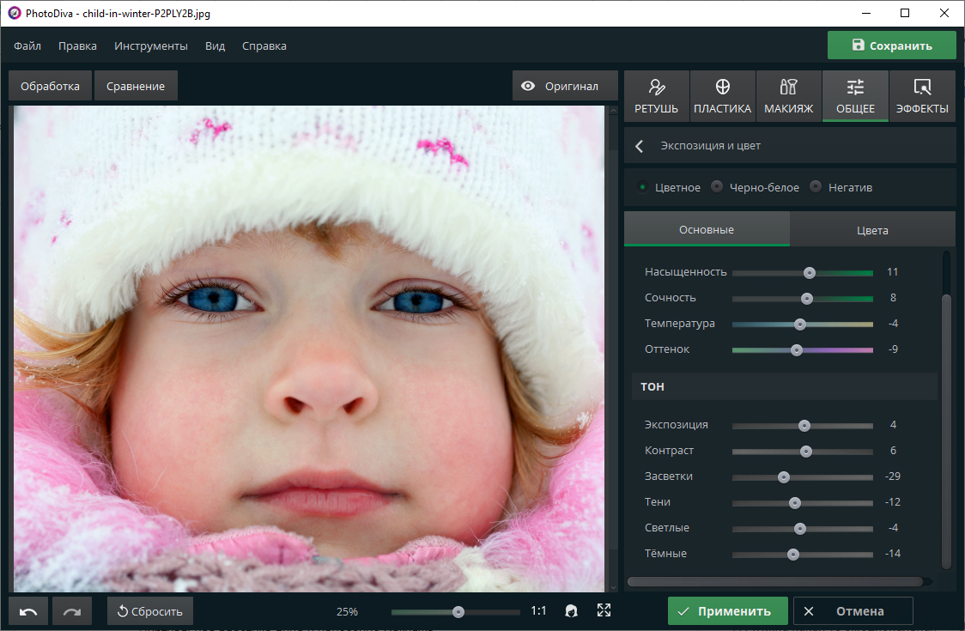Open the Ретушь retouch tools tab
965x631 pixels.
[x=656, y=96]
